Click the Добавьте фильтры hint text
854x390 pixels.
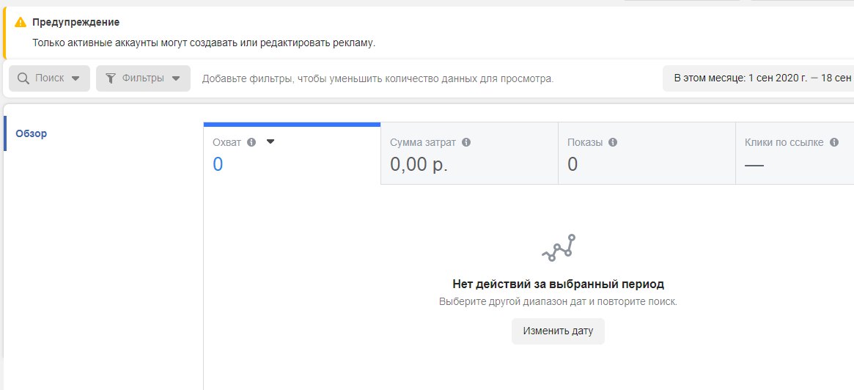(378, 78)
